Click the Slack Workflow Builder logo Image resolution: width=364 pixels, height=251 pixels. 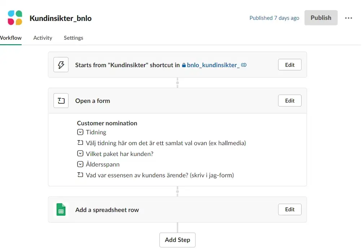tap(15, 18)
